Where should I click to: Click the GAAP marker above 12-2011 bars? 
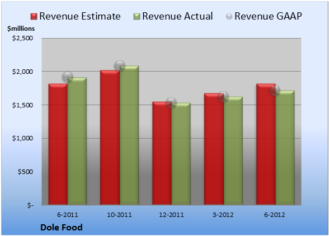[171, 102]
